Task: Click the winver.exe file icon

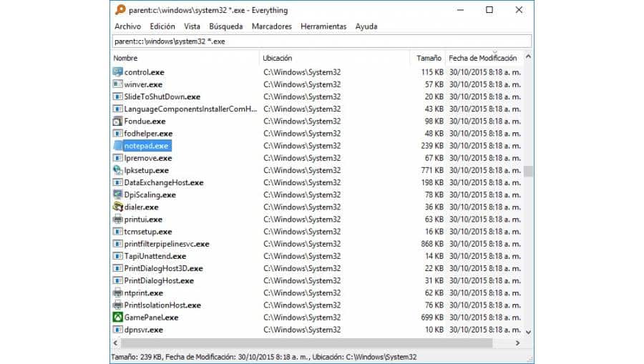Action: 117,84
